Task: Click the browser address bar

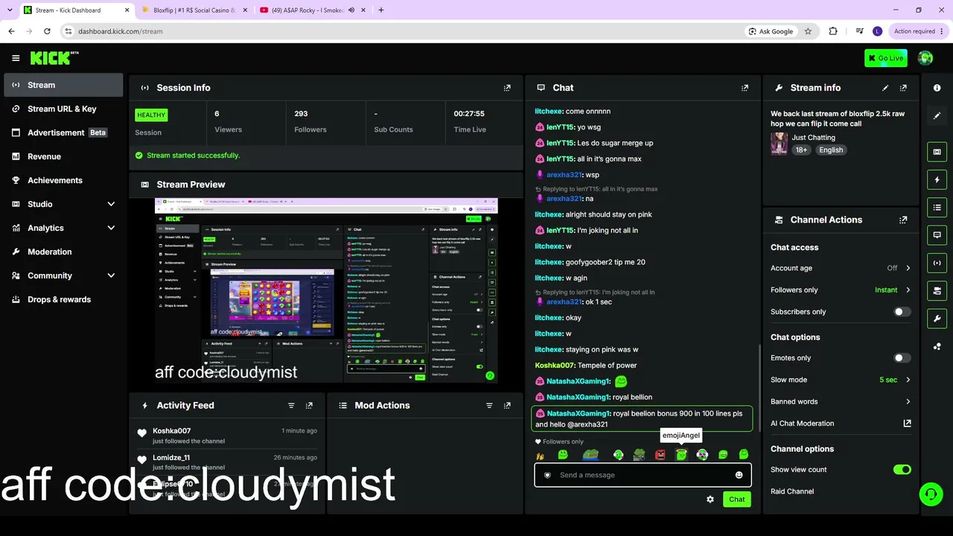Action: point(402,31)
